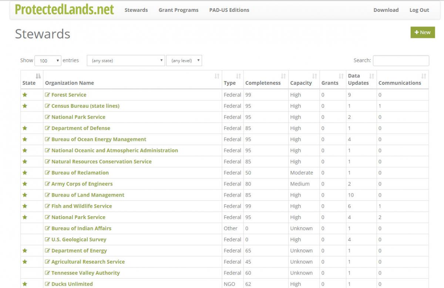Click the star in Ducks Unlimited row
The image size is (444, 288).
[x=25, y=284]
